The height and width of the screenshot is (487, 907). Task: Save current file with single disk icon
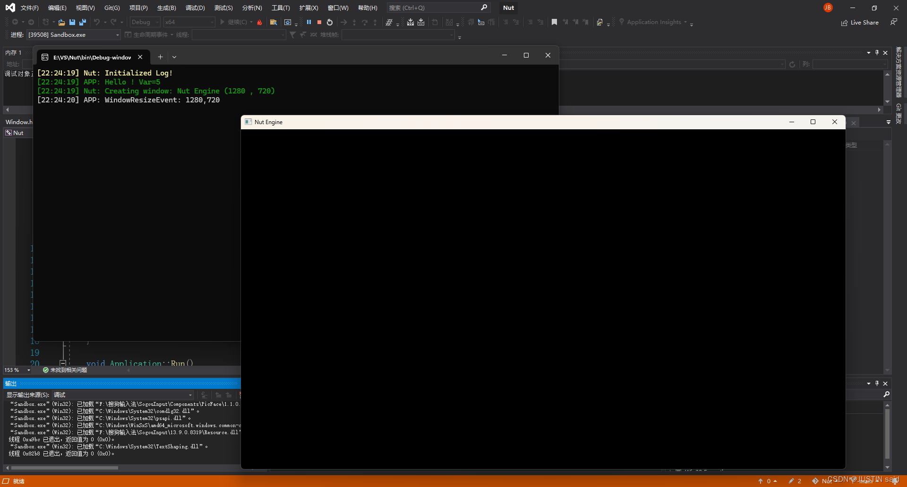72,22
